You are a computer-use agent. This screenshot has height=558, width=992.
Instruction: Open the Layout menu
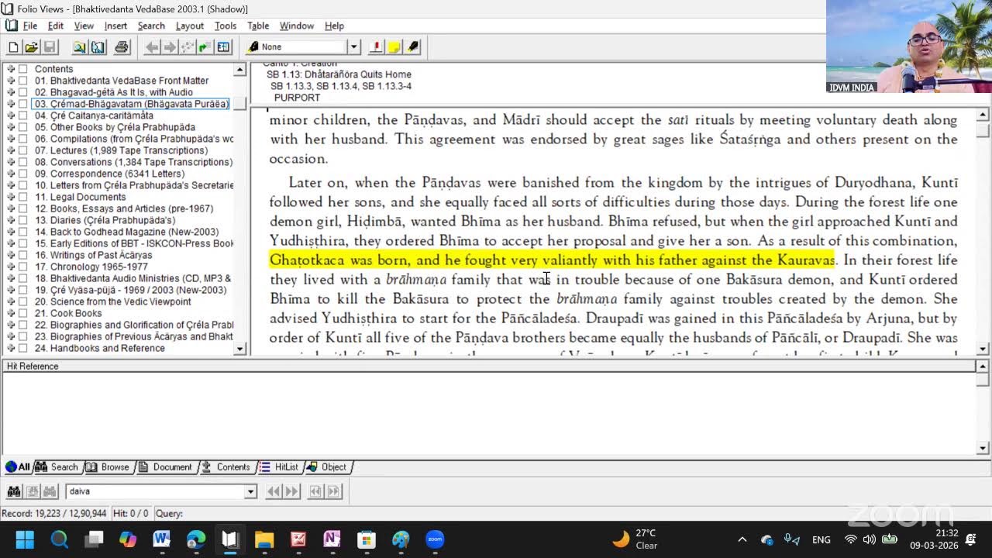189,26
